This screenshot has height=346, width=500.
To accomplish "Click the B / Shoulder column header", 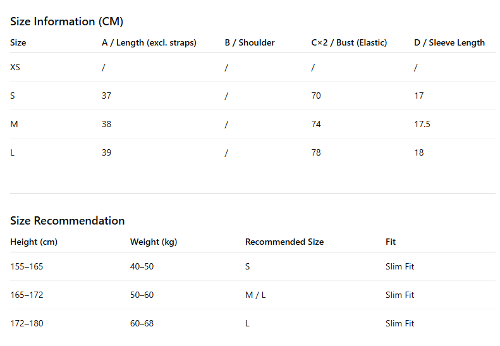I will pos(250,42).
